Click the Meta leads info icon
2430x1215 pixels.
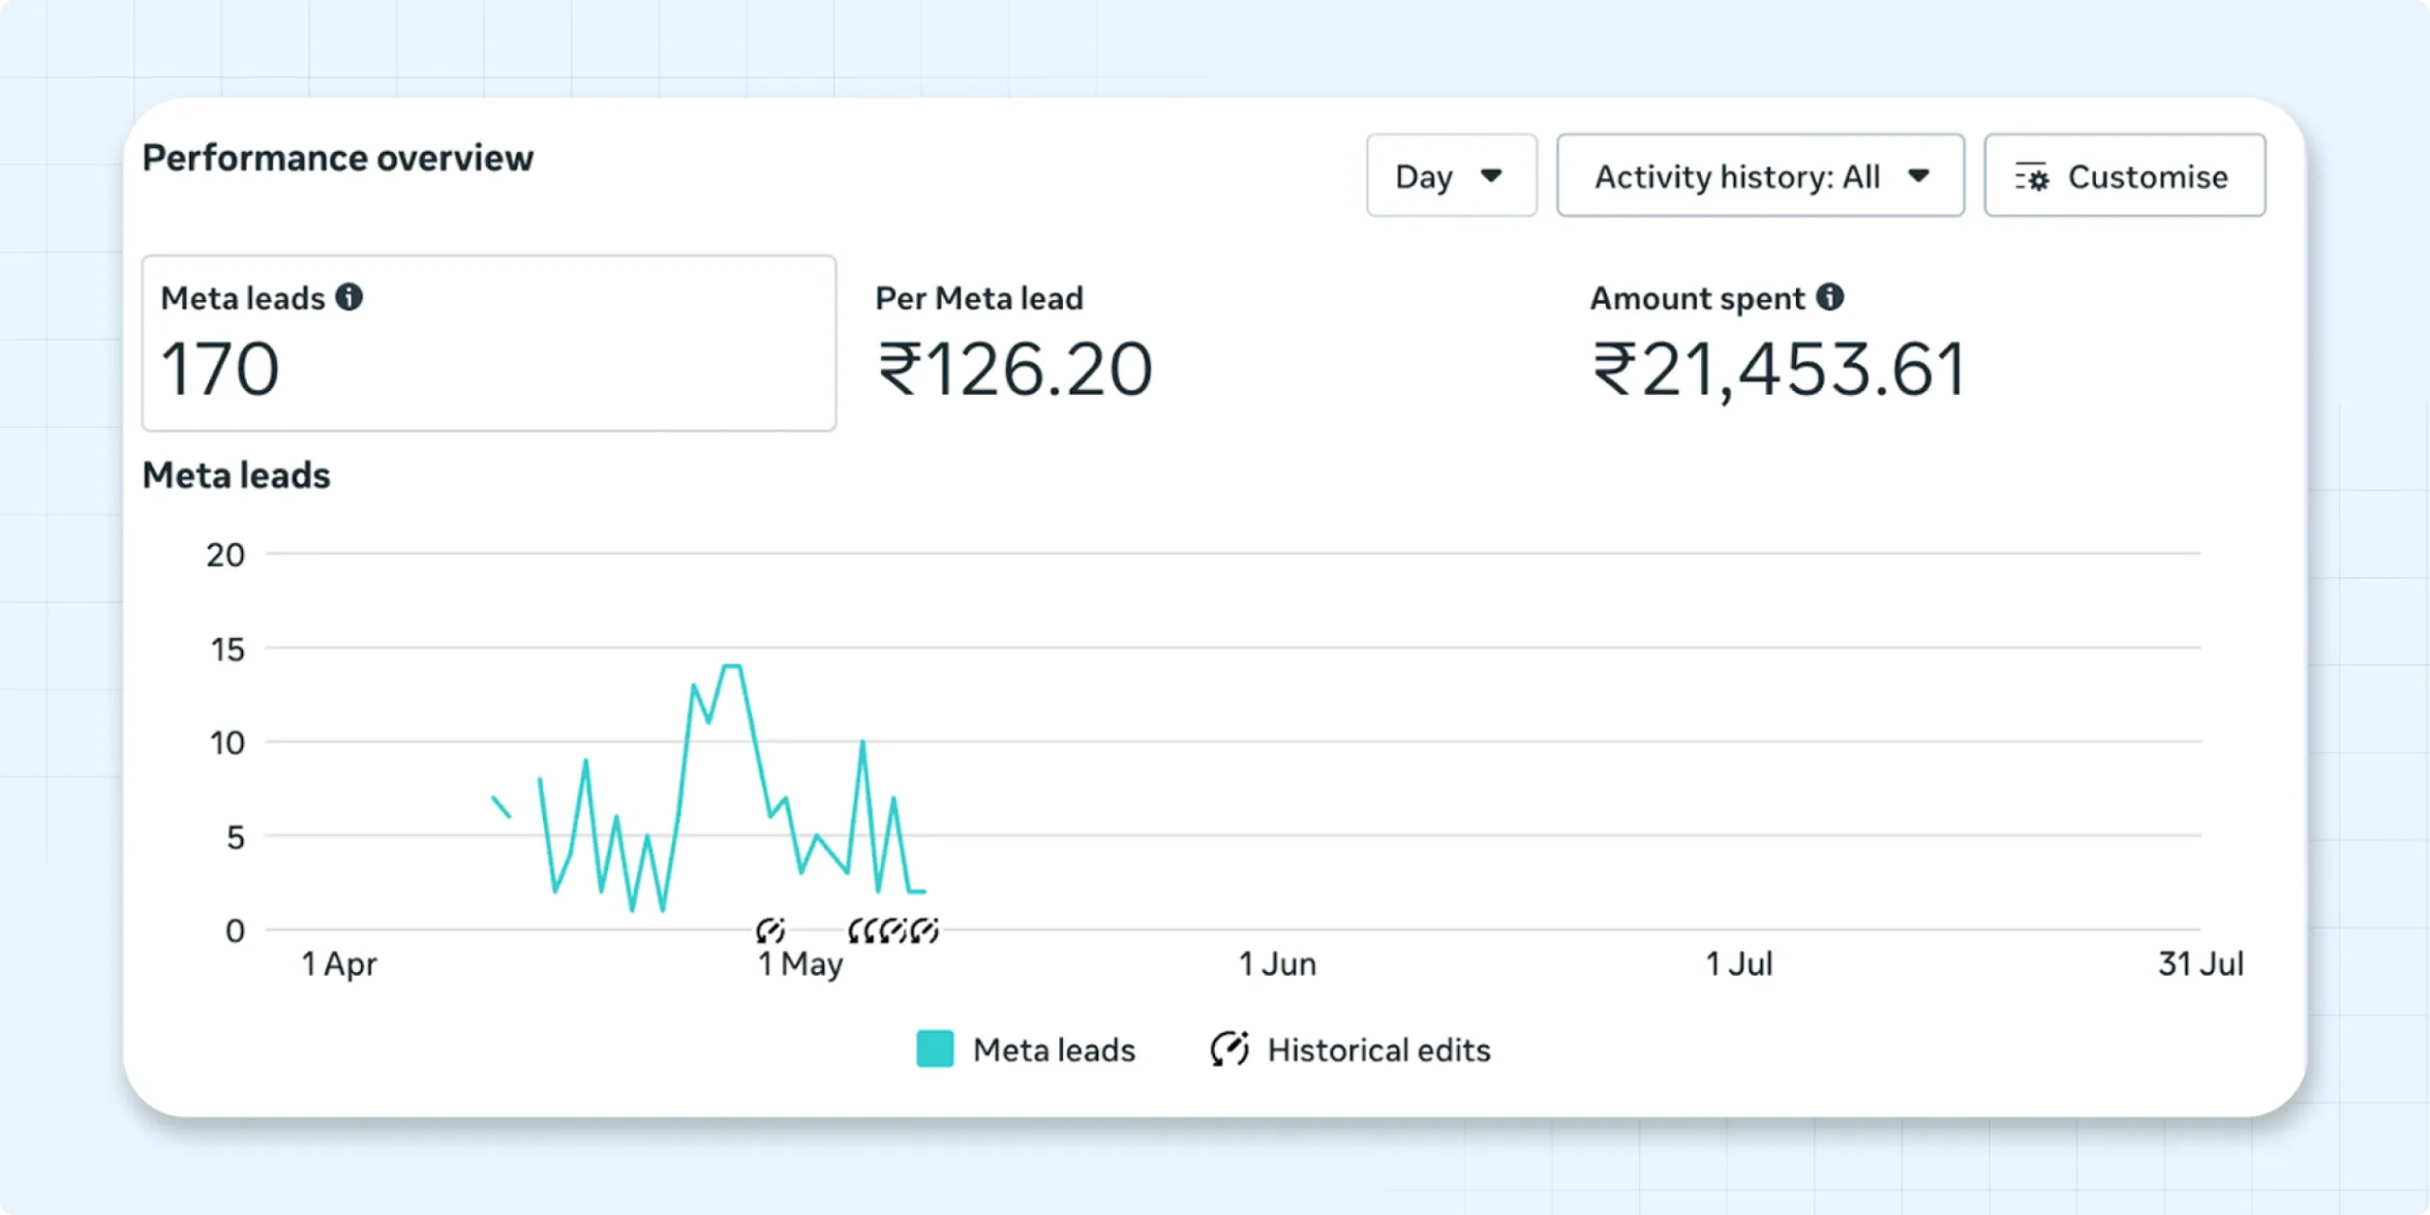pyautogui.click(x=349, y=297)
